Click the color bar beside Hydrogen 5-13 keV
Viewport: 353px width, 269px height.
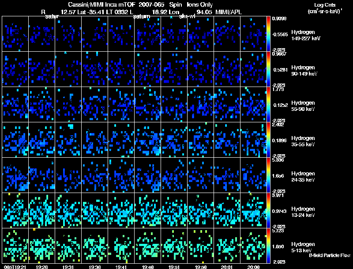pos(268,246)
